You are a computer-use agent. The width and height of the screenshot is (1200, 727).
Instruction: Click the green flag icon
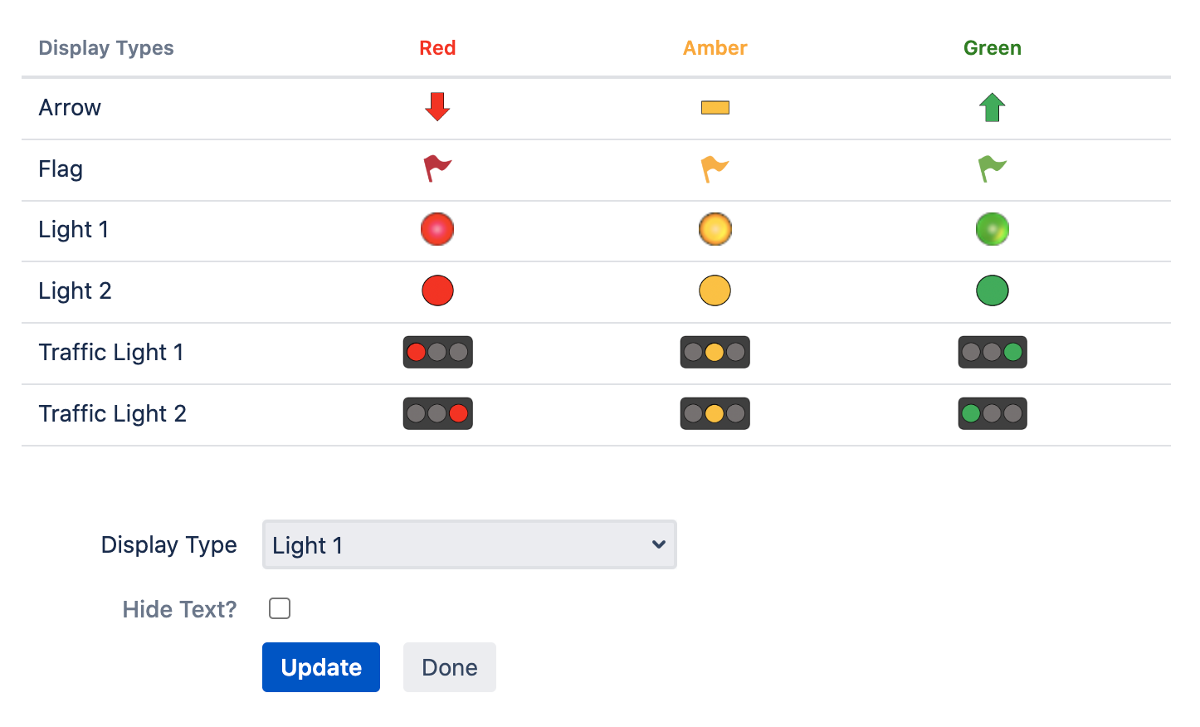(992, 168)
